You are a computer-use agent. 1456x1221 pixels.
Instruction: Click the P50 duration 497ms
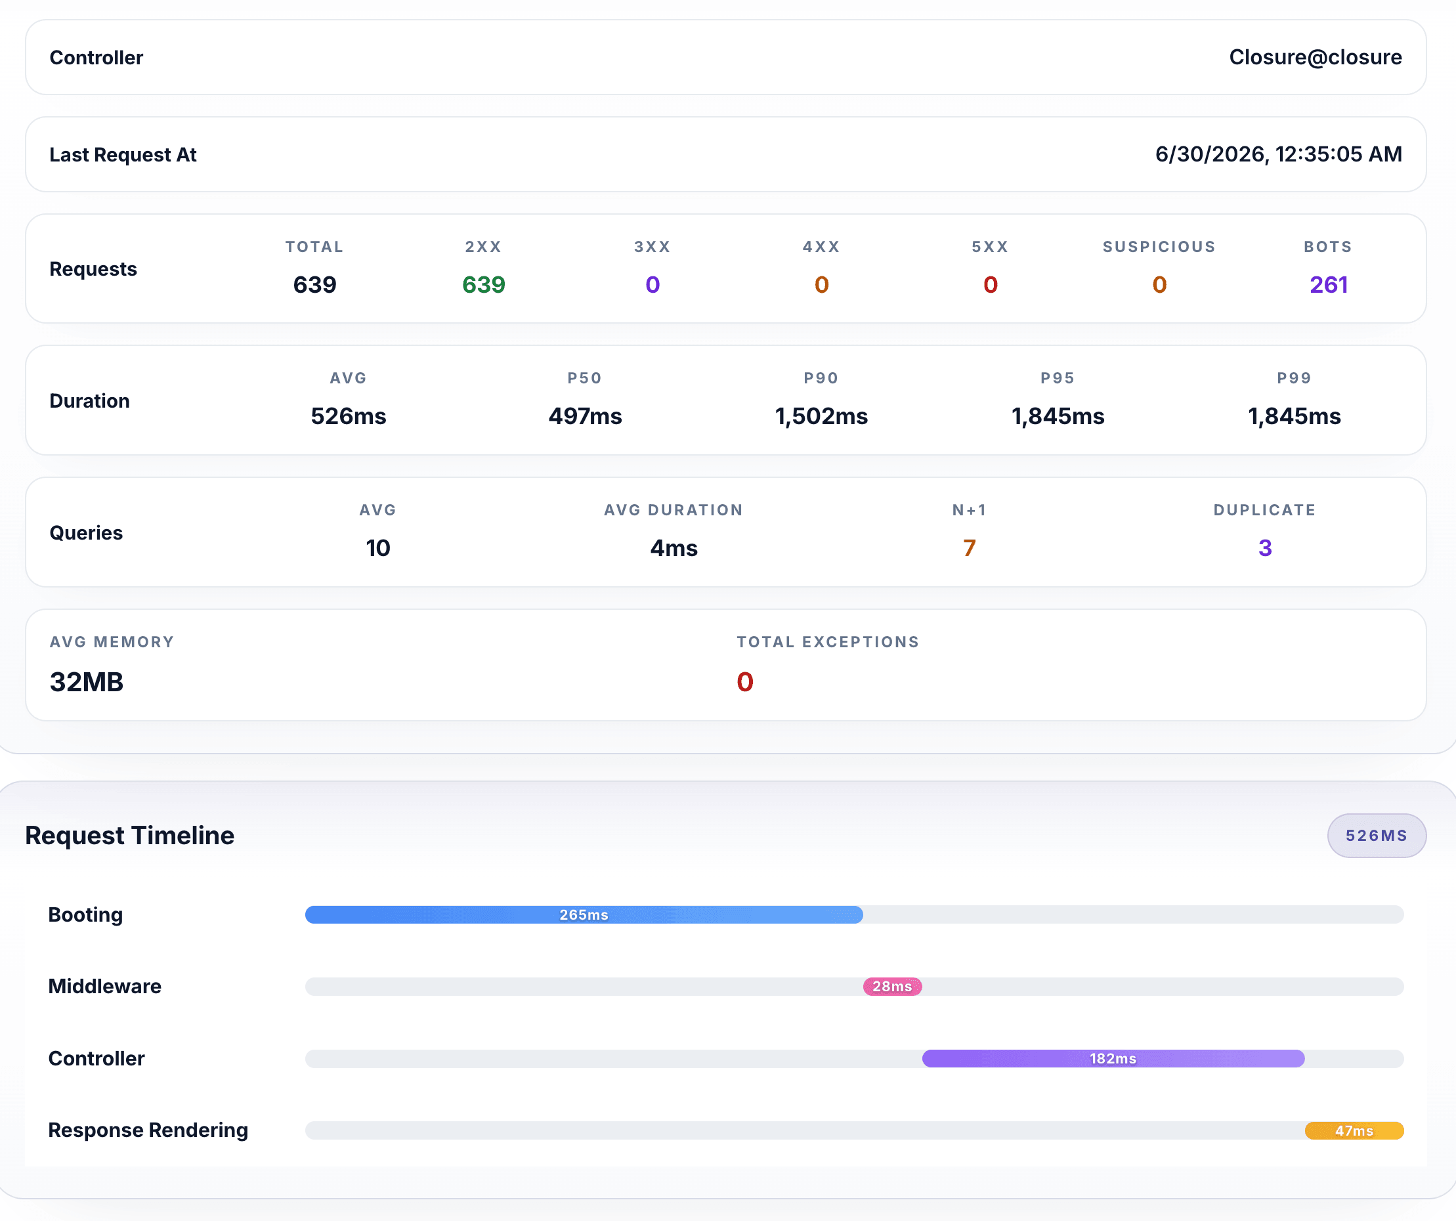585,416
